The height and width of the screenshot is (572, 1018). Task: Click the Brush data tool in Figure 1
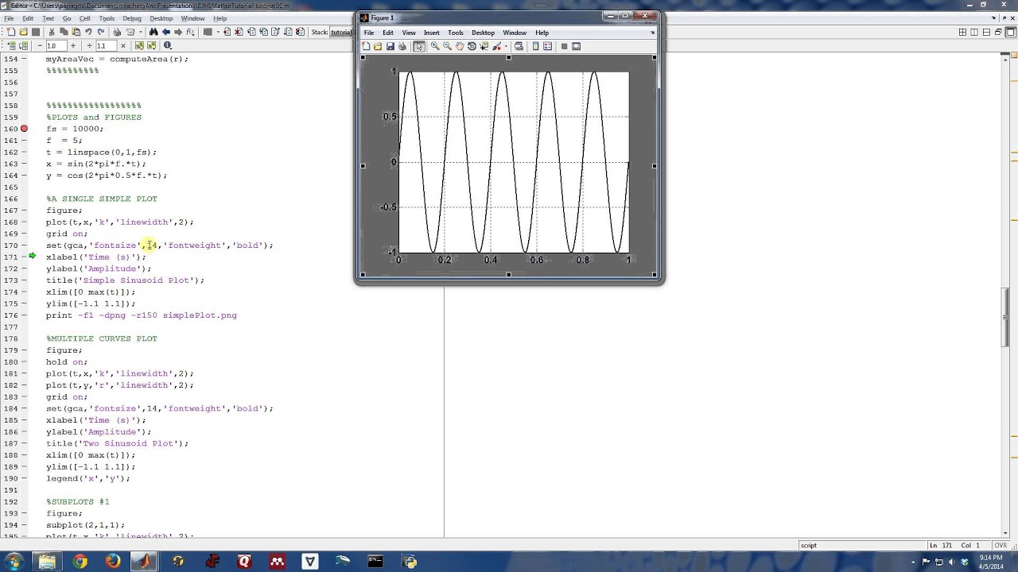pos(497,46)
